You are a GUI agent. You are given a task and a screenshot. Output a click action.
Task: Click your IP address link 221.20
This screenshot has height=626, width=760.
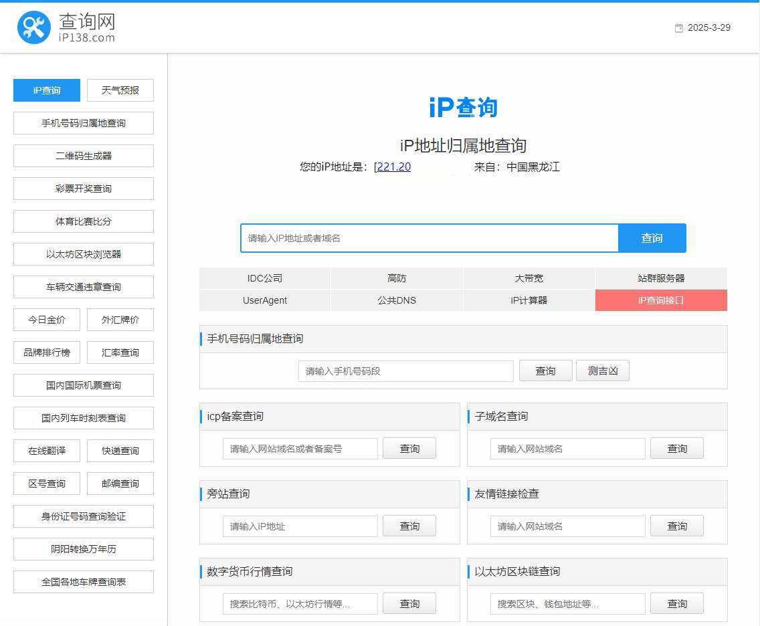pos(392,167)
